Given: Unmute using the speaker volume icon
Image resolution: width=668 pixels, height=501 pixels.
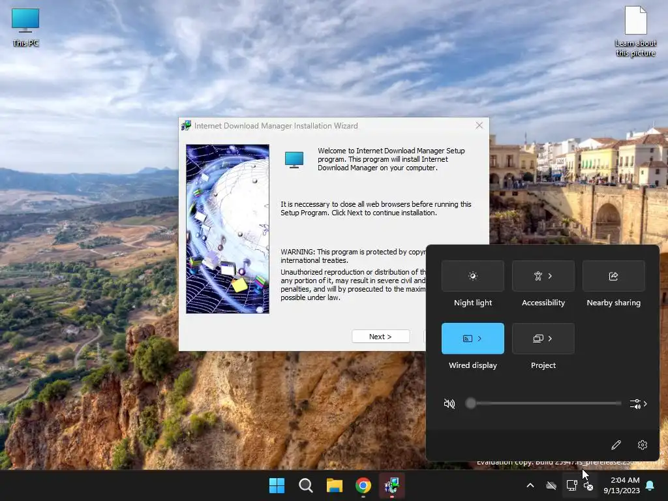Looking at the screenshot, I should click(x=449, y=403).
